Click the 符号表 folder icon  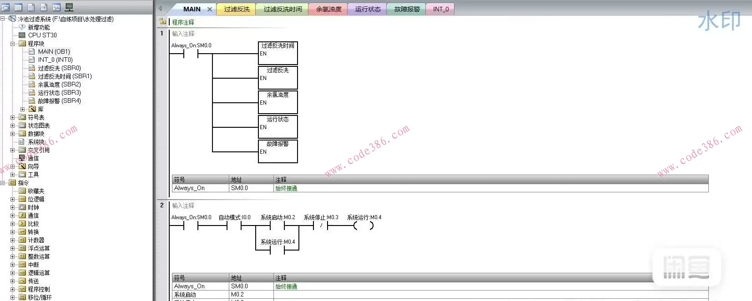pos(22,117)
